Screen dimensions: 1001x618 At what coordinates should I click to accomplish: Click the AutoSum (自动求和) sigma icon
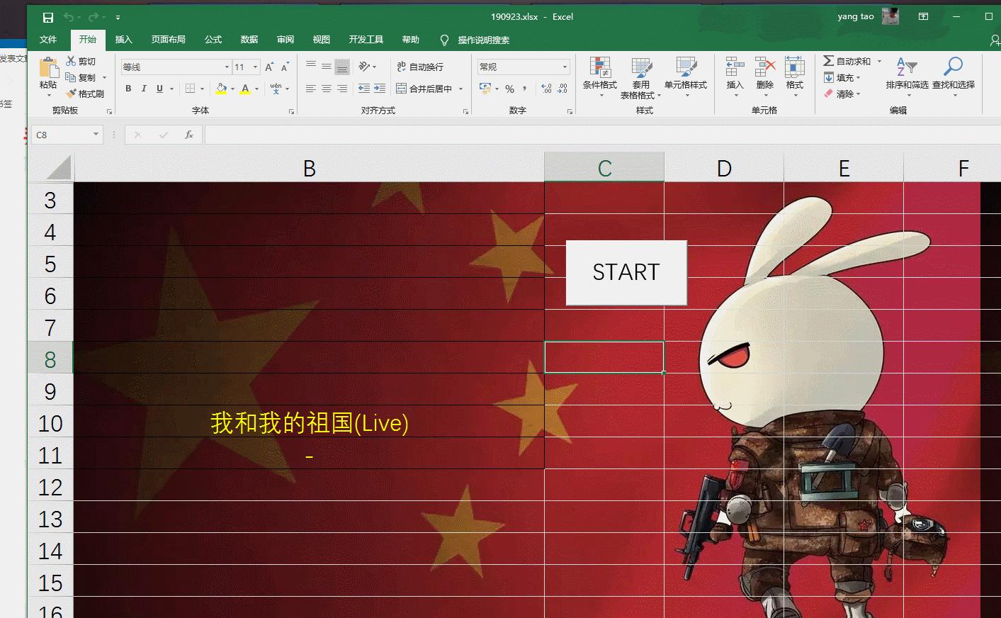(828, 61)
